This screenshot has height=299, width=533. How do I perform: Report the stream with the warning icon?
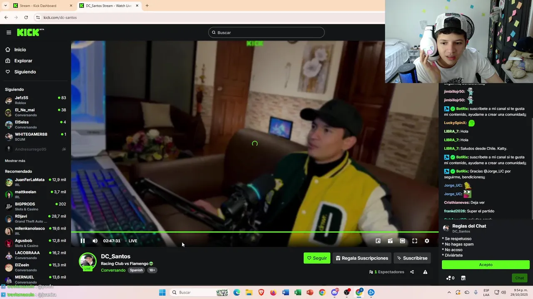pyautogui.click(x=425, y=272)
